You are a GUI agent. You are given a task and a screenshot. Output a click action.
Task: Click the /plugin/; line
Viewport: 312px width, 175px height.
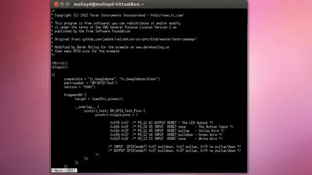pos(59,67)
